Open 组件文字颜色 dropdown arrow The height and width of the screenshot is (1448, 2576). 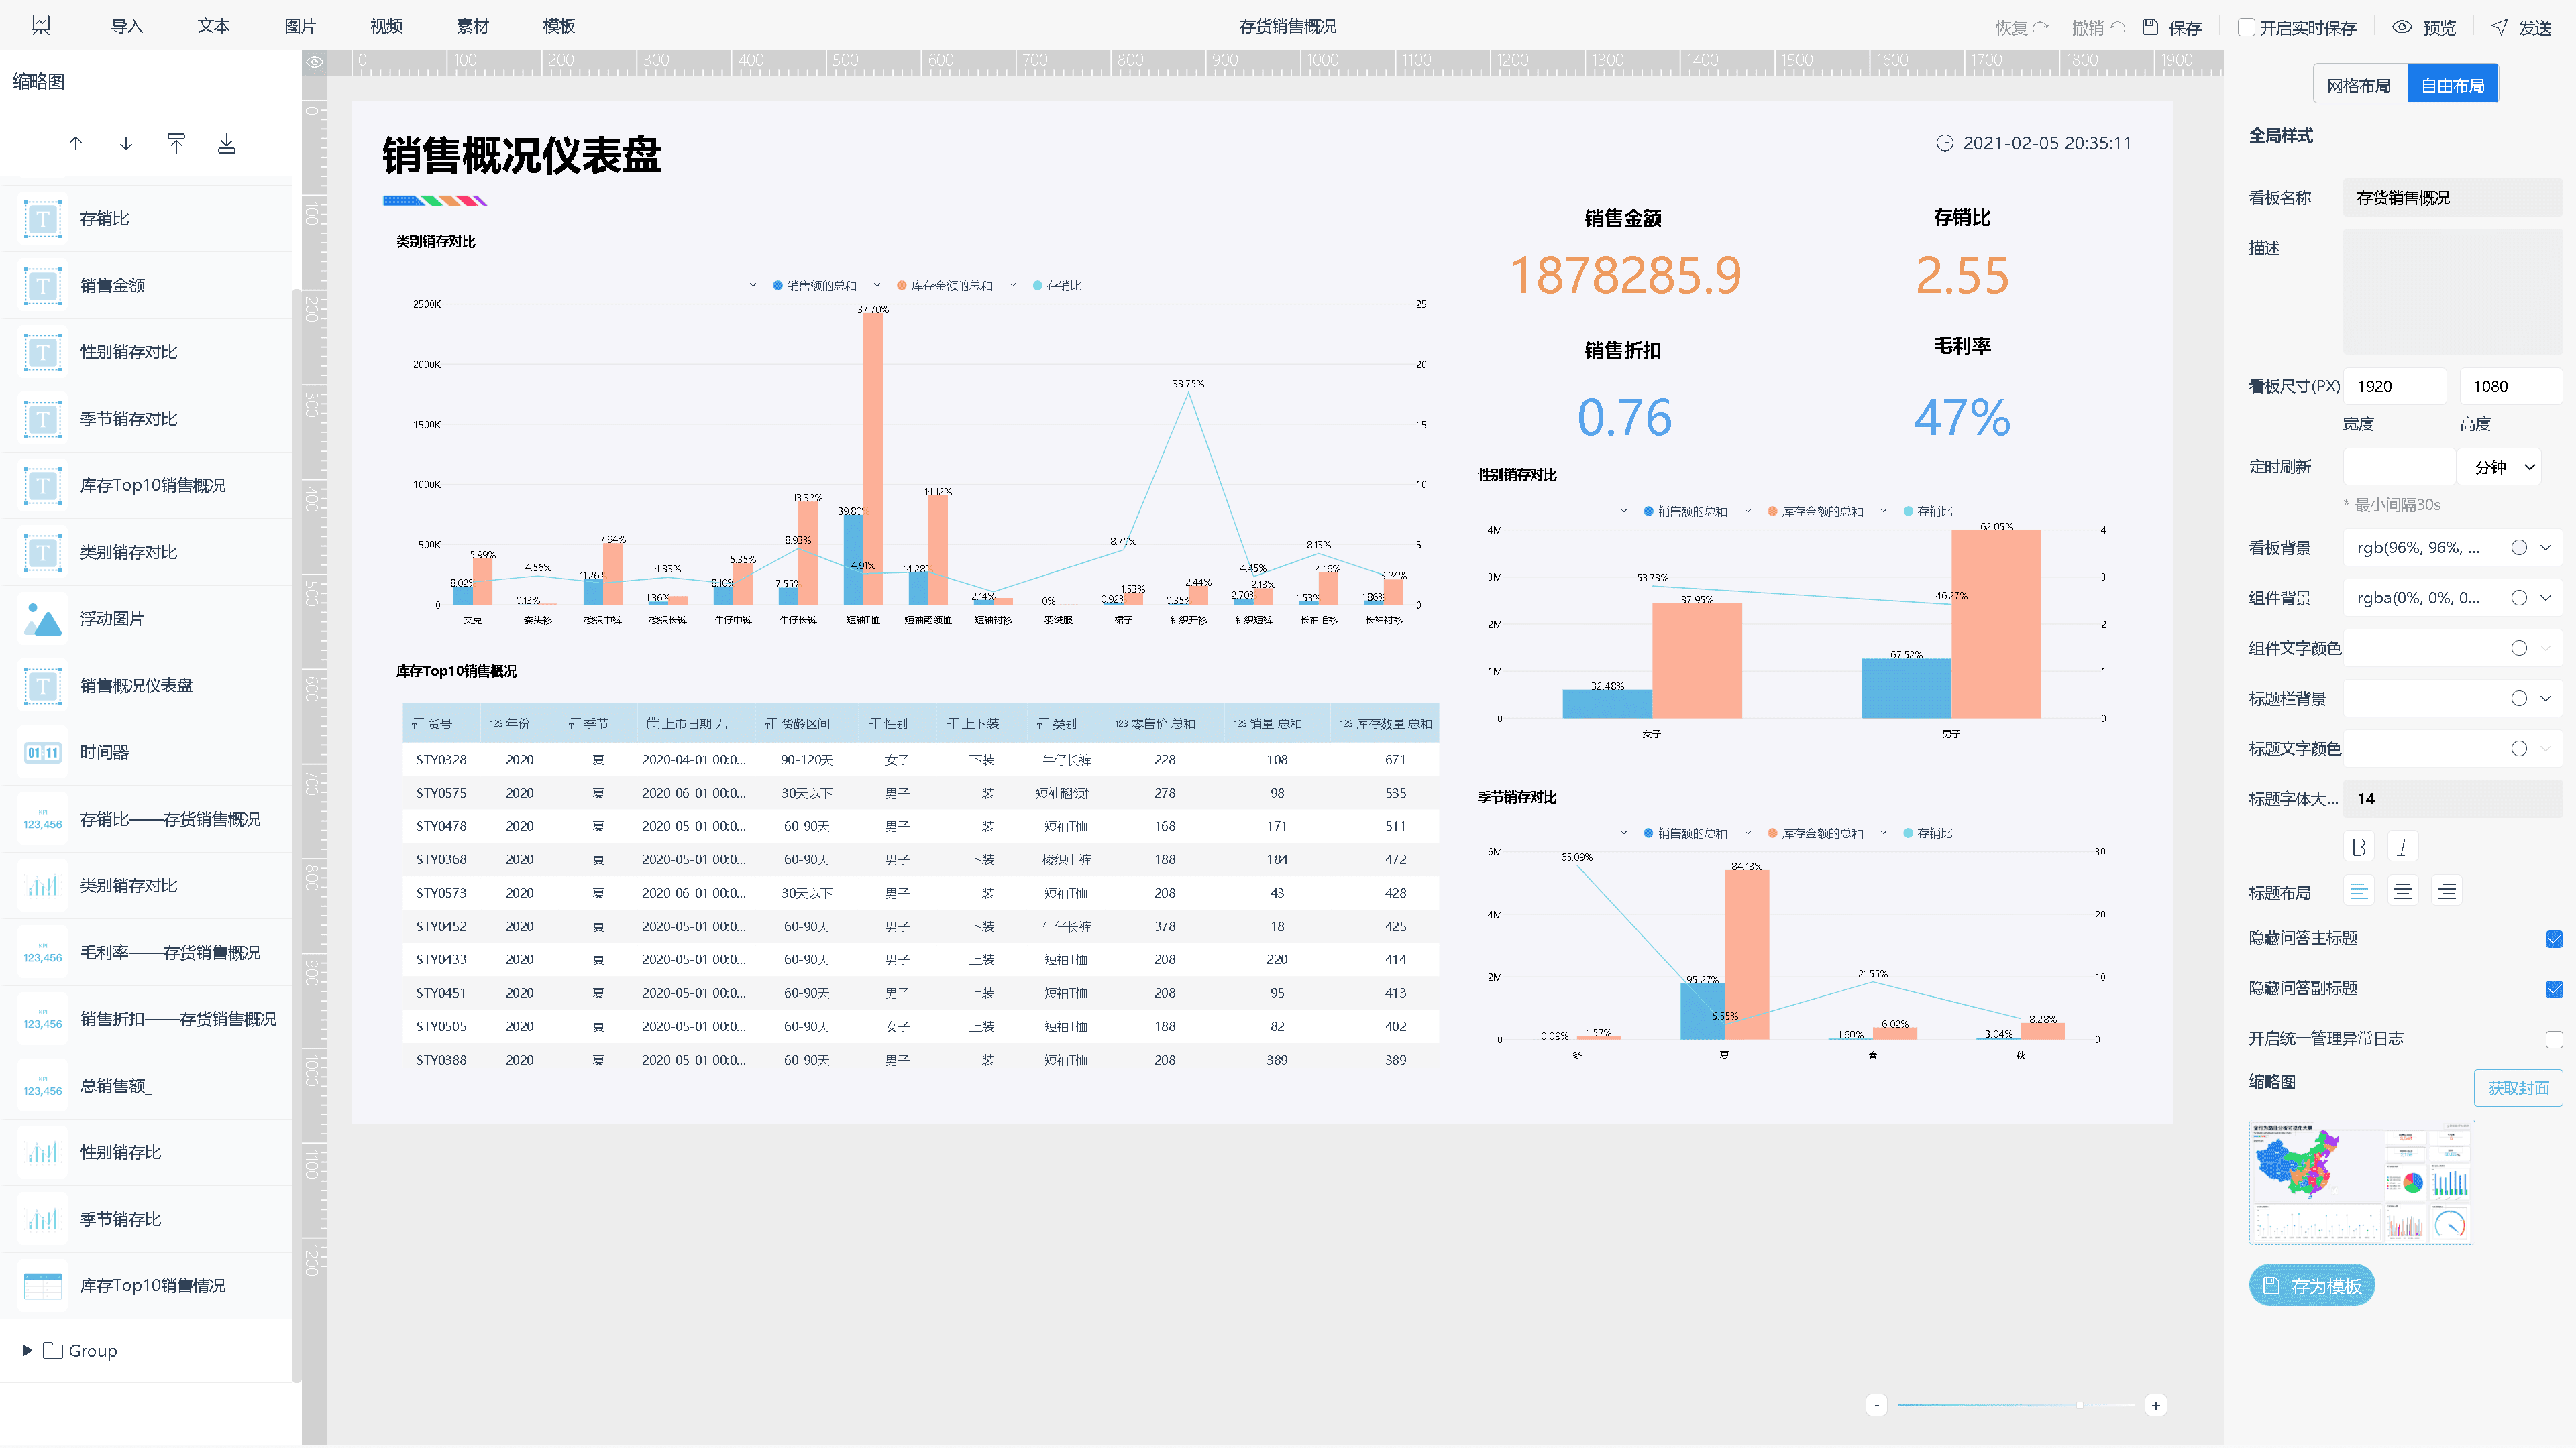tap(2547, 648)
